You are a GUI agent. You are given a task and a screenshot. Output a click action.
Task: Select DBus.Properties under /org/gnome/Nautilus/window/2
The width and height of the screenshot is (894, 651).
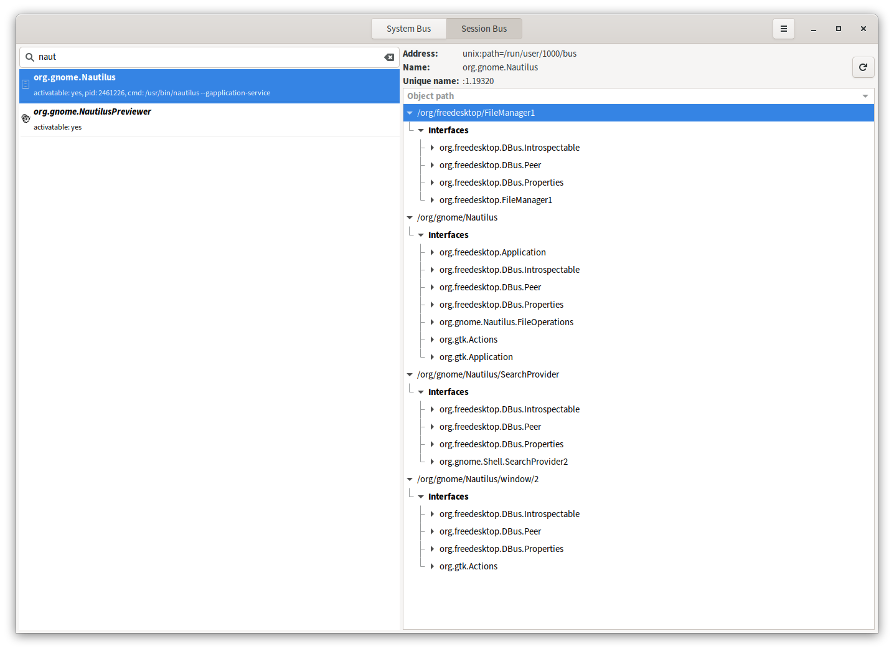coord(501,549)
